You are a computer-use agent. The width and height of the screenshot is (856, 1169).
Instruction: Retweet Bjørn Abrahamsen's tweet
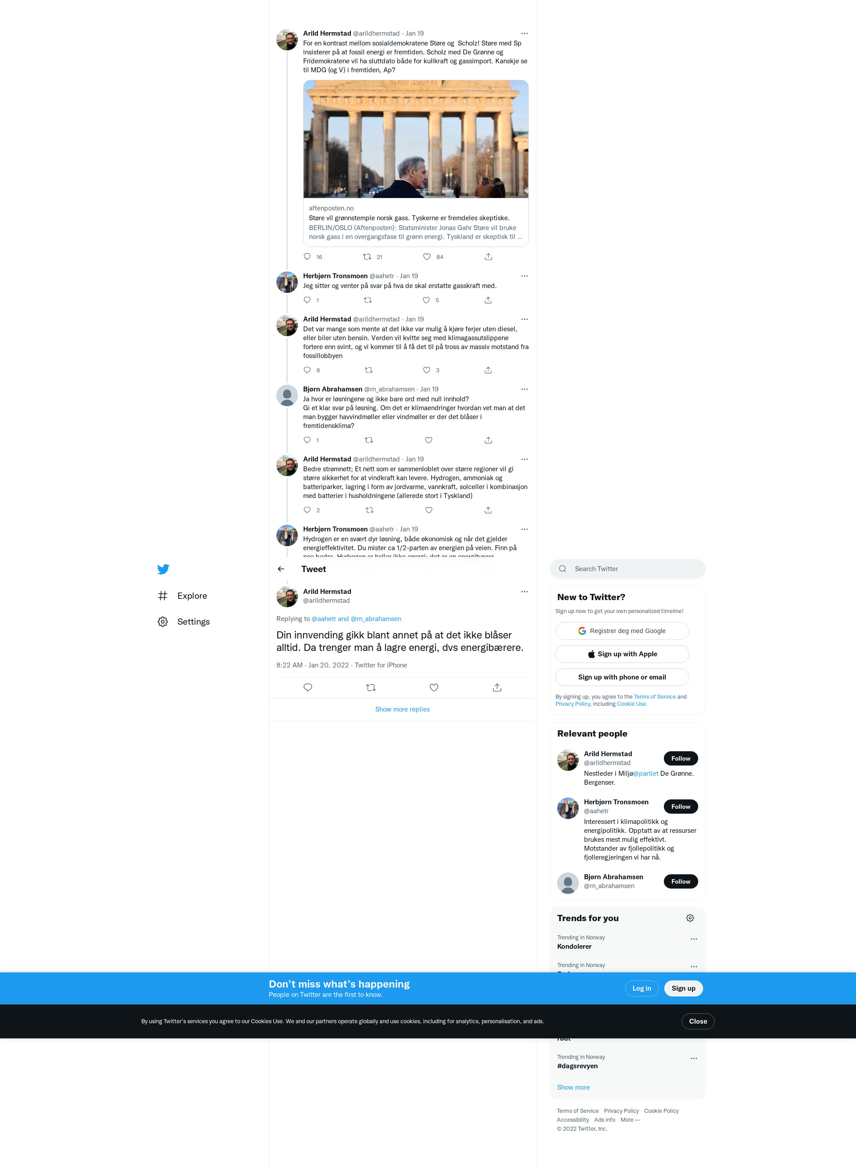(x=369, y=440)
